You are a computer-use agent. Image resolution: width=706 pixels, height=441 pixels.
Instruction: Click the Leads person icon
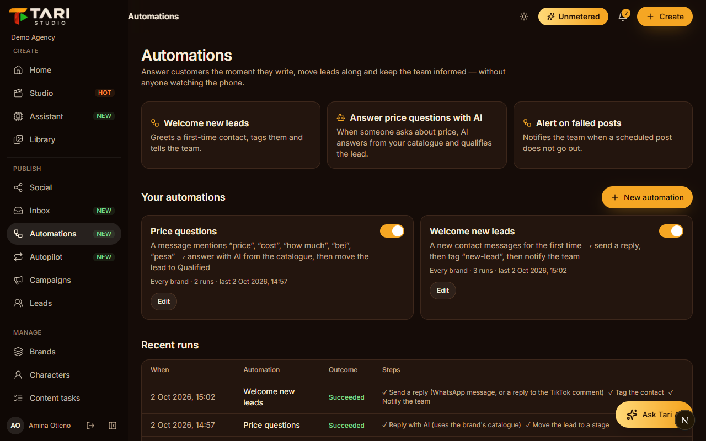pyautogui.click(x=18, y=303)
